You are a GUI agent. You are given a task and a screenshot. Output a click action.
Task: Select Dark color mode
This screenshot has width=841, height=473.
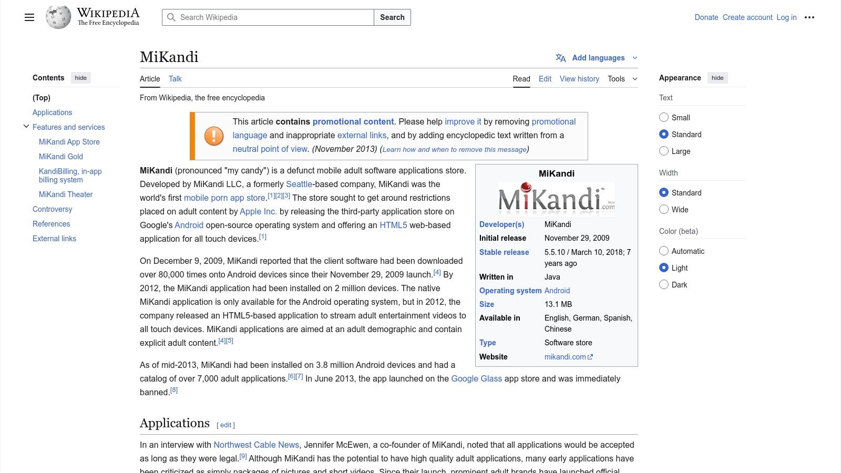664,285
